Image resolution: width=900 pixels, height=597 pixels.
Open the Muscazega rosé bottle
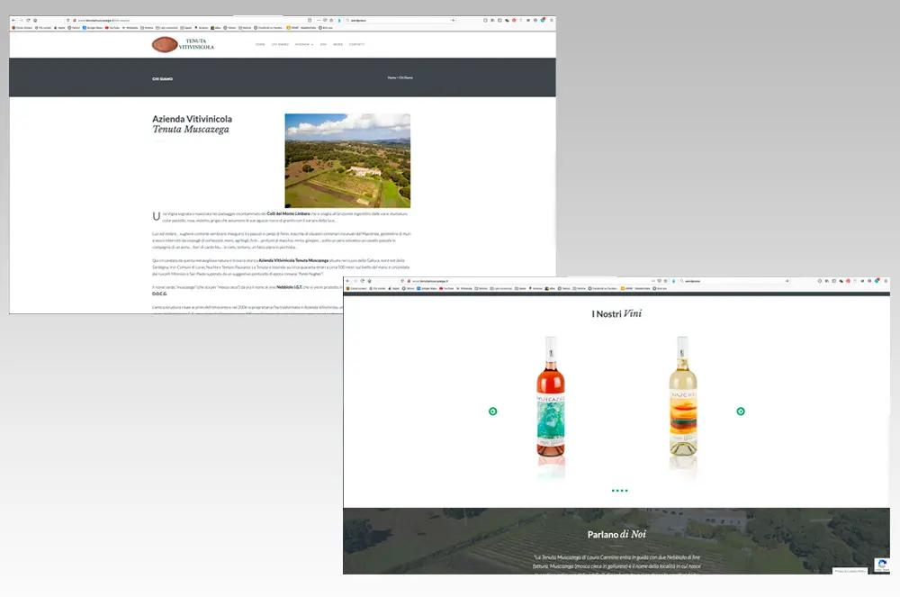pos(551,397)
